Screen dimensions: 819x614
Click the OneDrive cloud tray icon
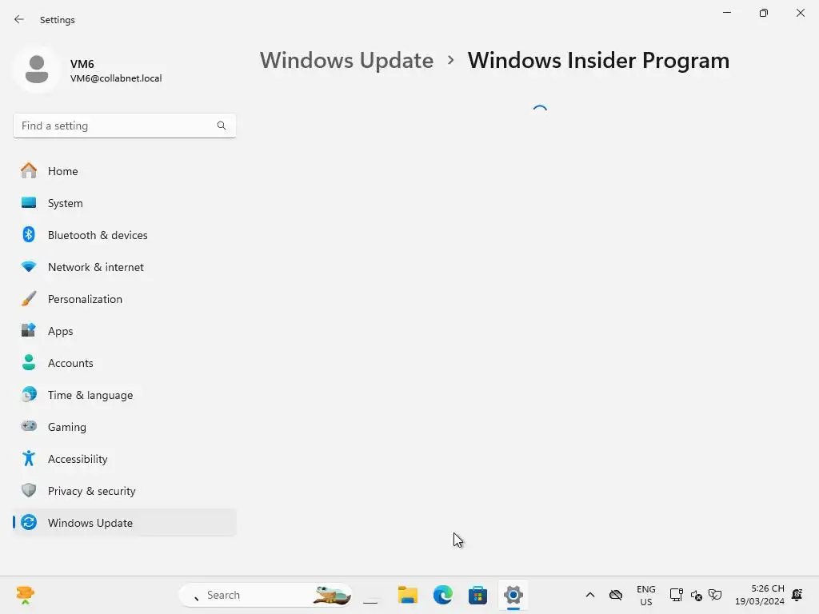tap(616, 595)
